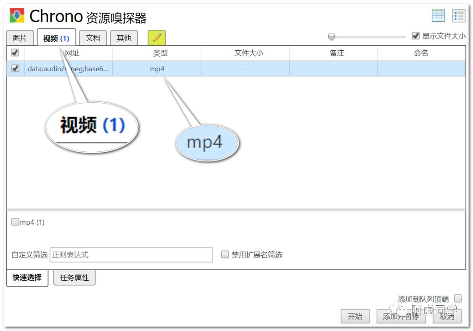Uncheck the data:audio row checkbox
473x331 pixels.
point(15,68)
